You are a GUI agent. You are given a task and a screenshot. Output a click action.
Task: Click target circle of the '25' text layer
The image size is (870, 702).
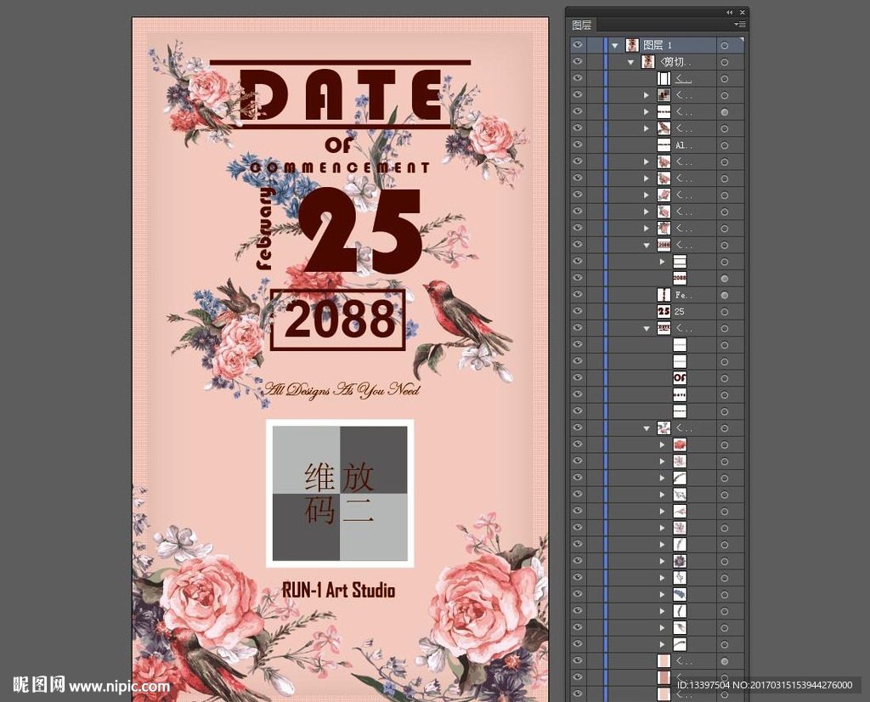point(725,312)
